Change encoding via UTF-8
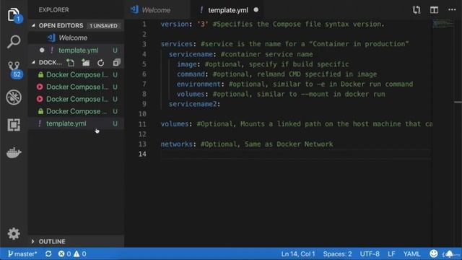This screenshot has width=462, height=260. coord(370,253)
